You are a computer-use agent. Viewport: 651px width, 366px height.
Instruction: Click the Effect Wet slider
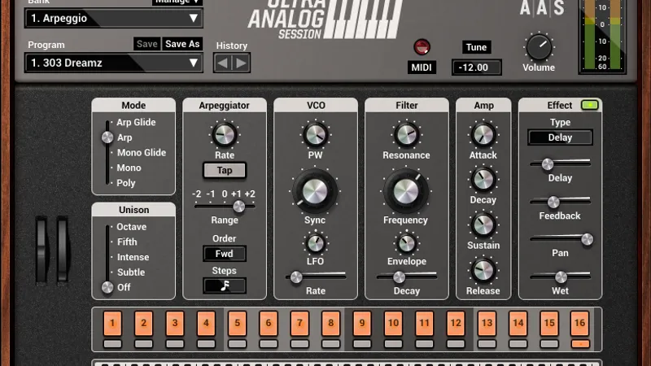pyautogui.click(x=560, y=277)
